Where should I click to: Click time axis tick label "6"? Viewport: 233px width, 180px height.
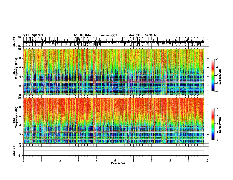click(134, 161)
